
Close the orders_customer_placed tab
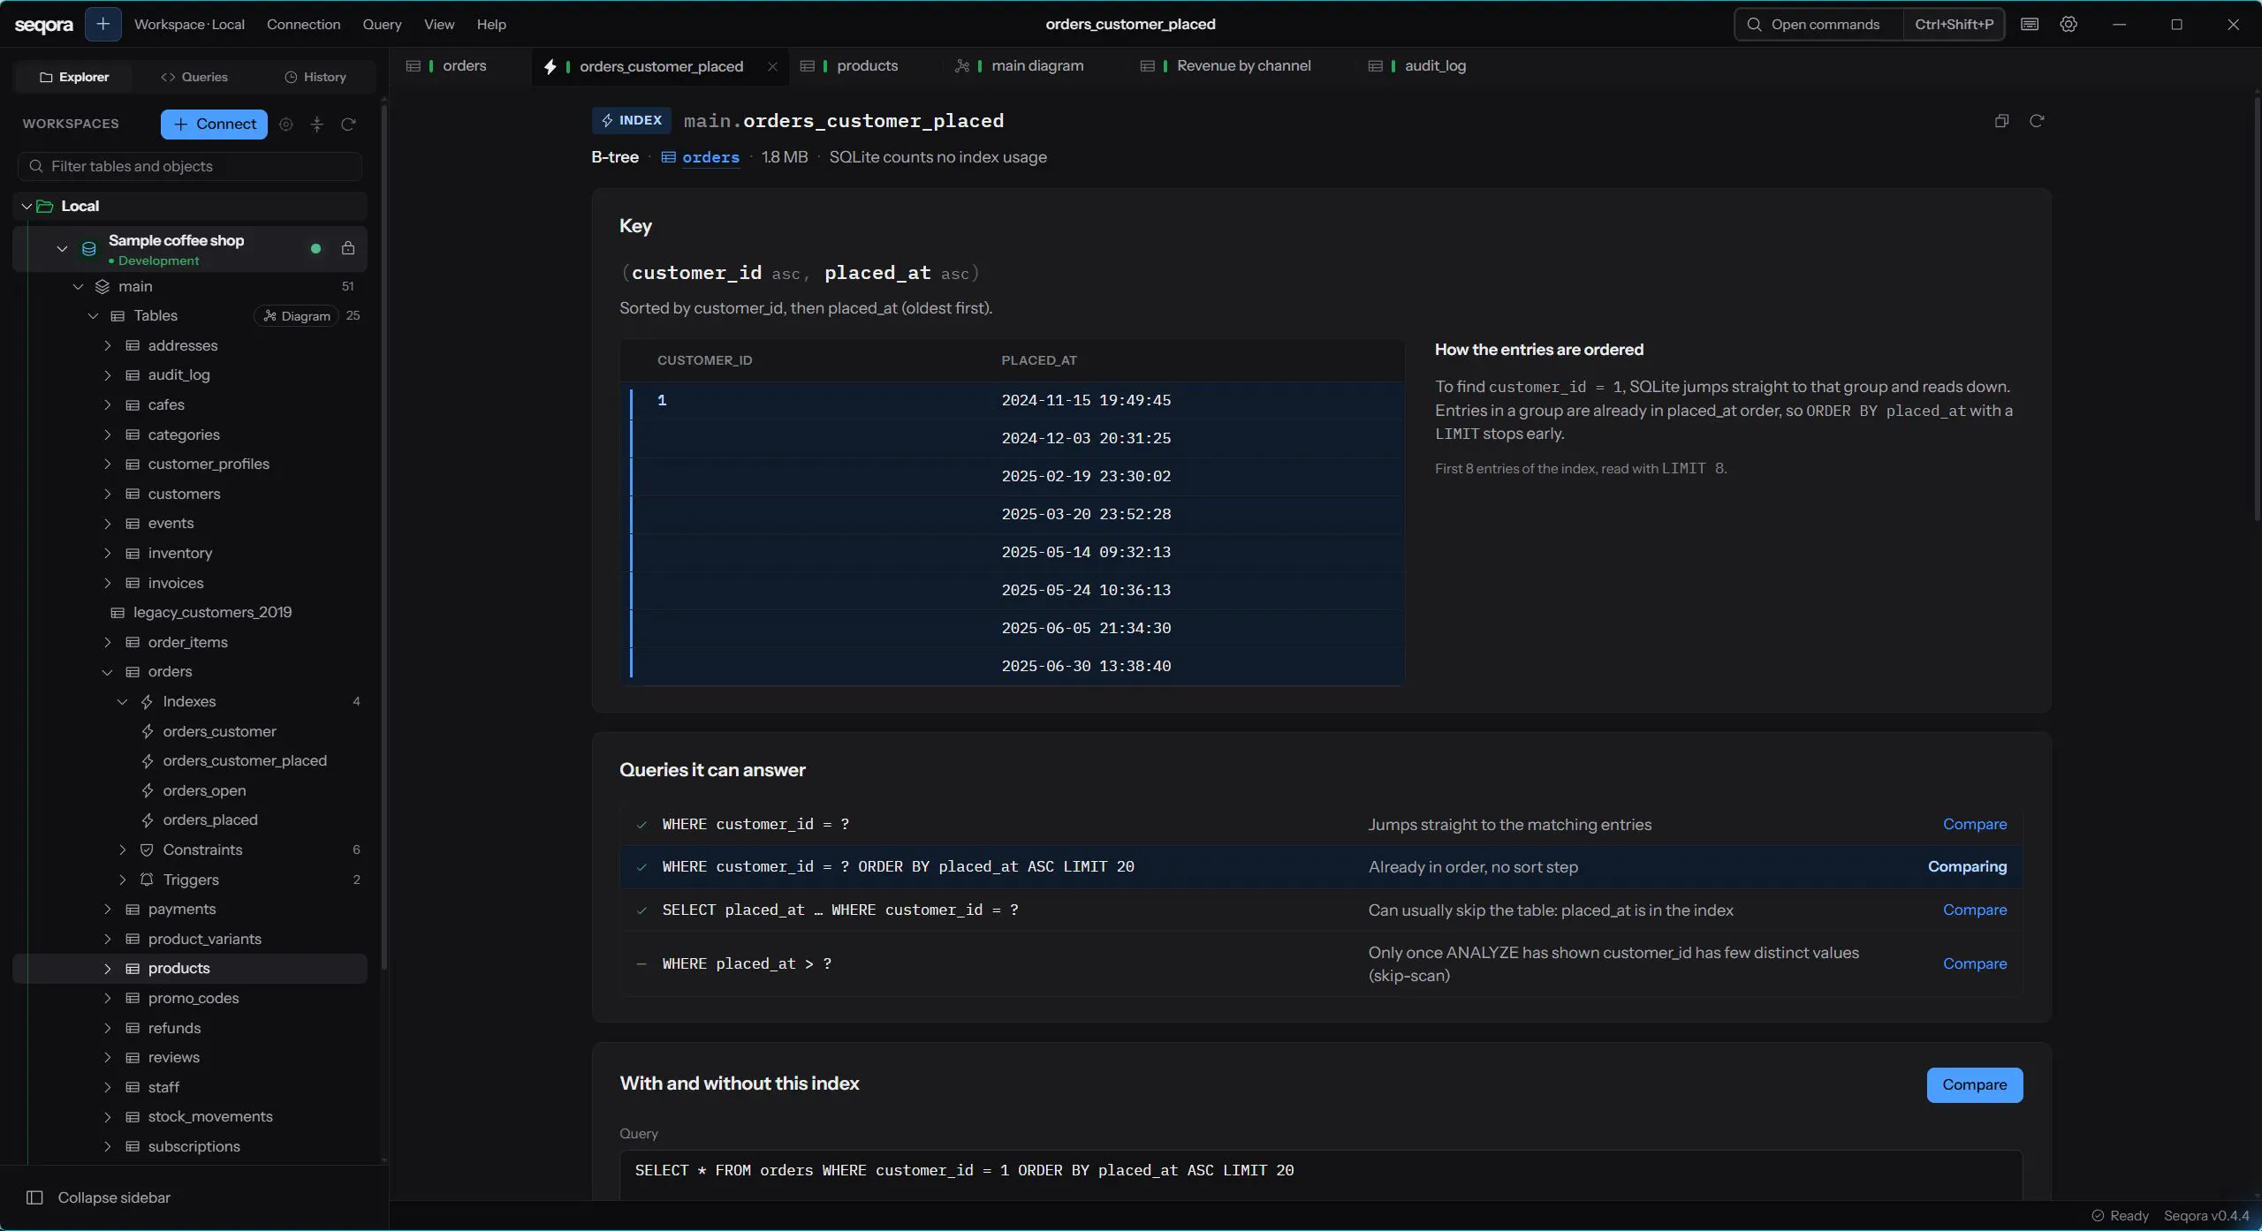[772, 66]
